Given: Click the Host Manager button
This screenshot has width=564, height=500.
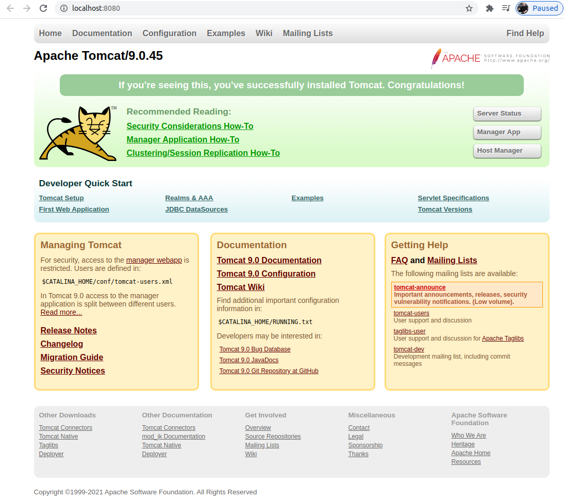Looking at the screenshot, I should click(x=507, y=151).
